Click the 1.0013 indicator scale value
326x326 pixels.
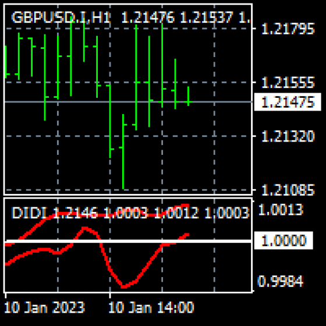point(281,210)
